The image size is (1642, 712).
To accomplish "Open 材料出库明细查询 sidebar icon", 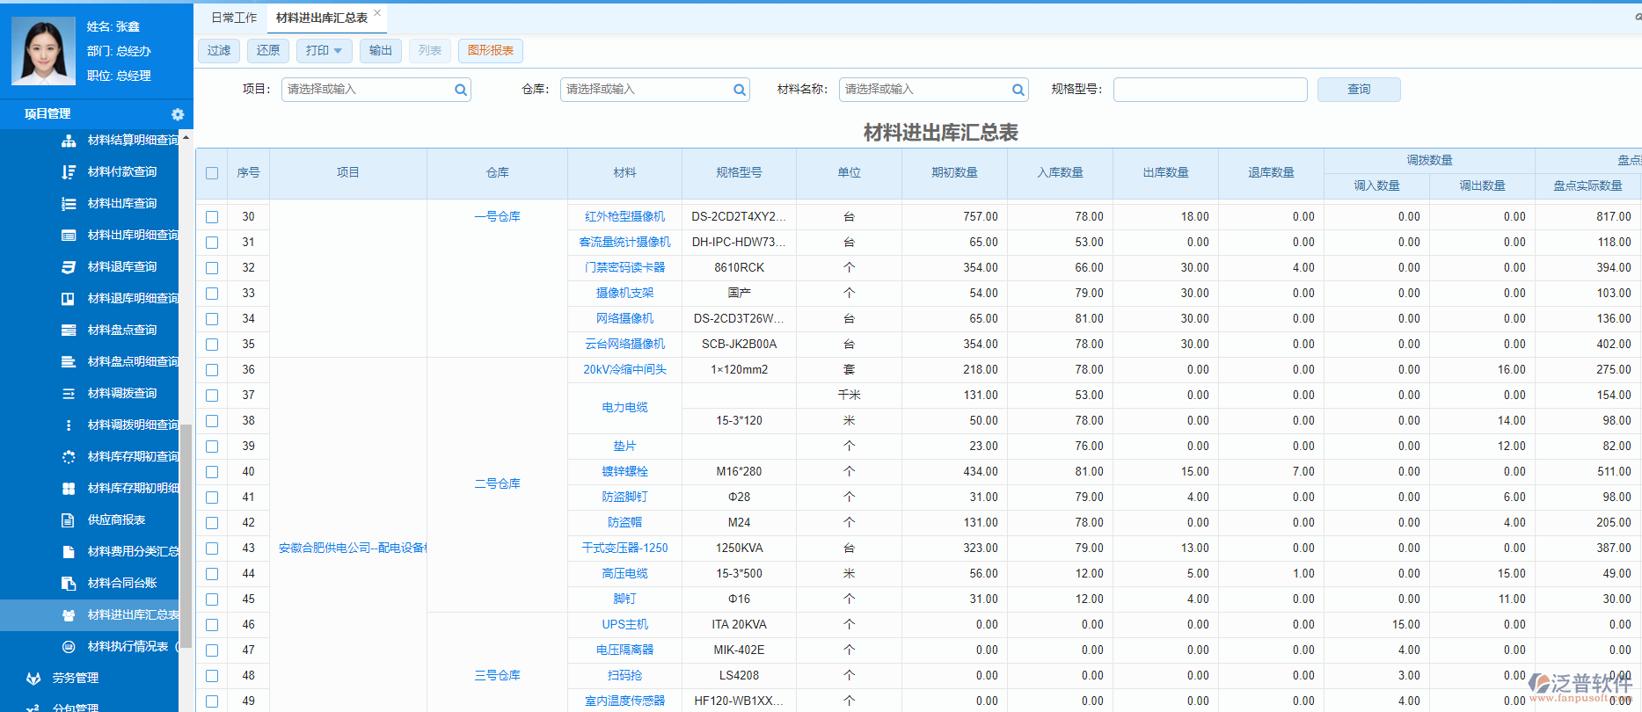I will tap(69, 236).
